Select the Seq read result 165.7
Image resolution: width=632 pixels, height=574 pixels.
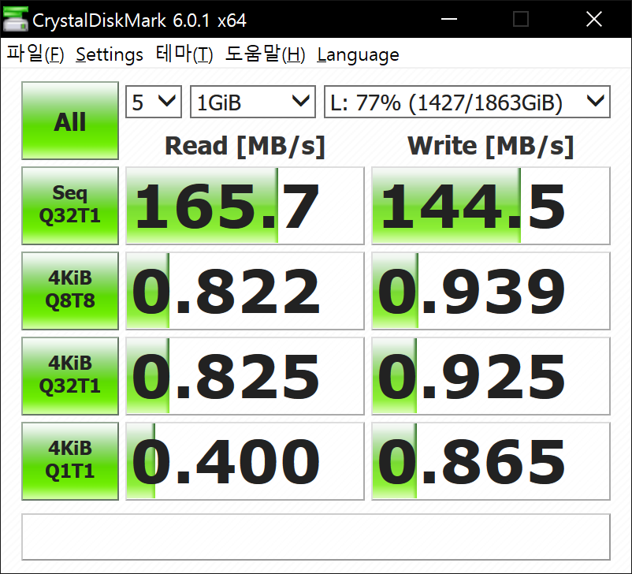pos(245,206)
